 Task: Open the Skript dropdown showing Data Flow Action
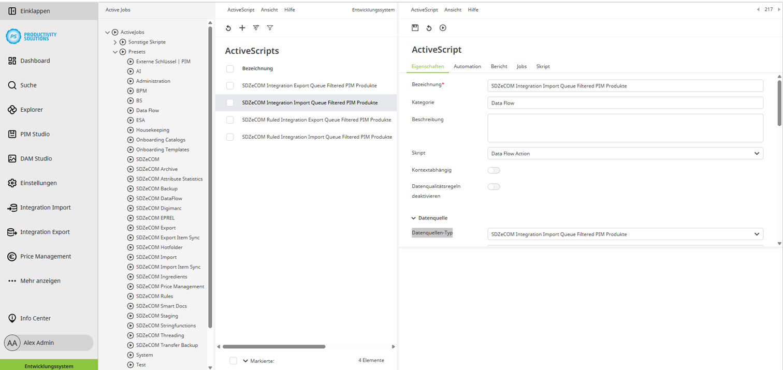[625, 153]
